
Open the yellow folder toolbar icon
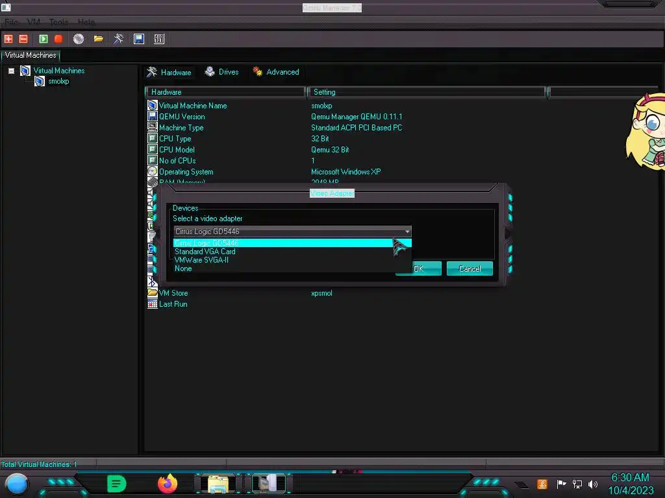(x=99, y=39)
